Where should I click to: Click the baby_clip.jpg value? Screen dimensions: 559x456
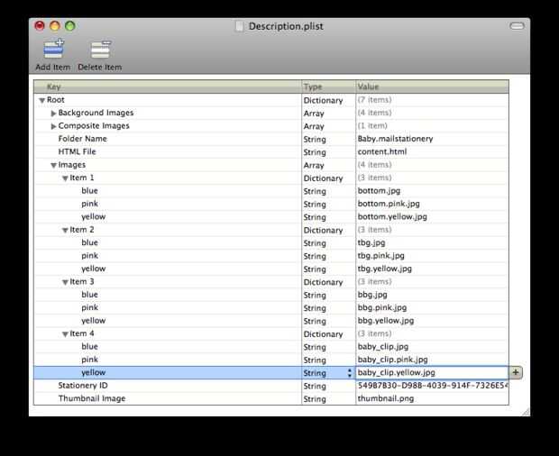click(383, 347)
